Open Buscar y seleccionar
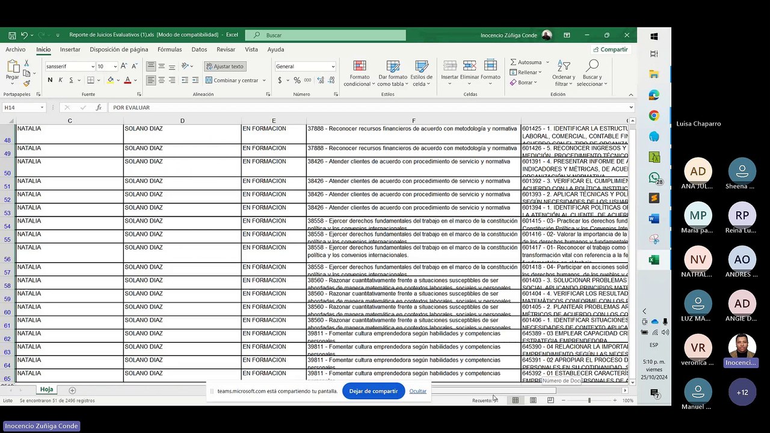This screenshot has width=770, height=433. tap(592, 73)
